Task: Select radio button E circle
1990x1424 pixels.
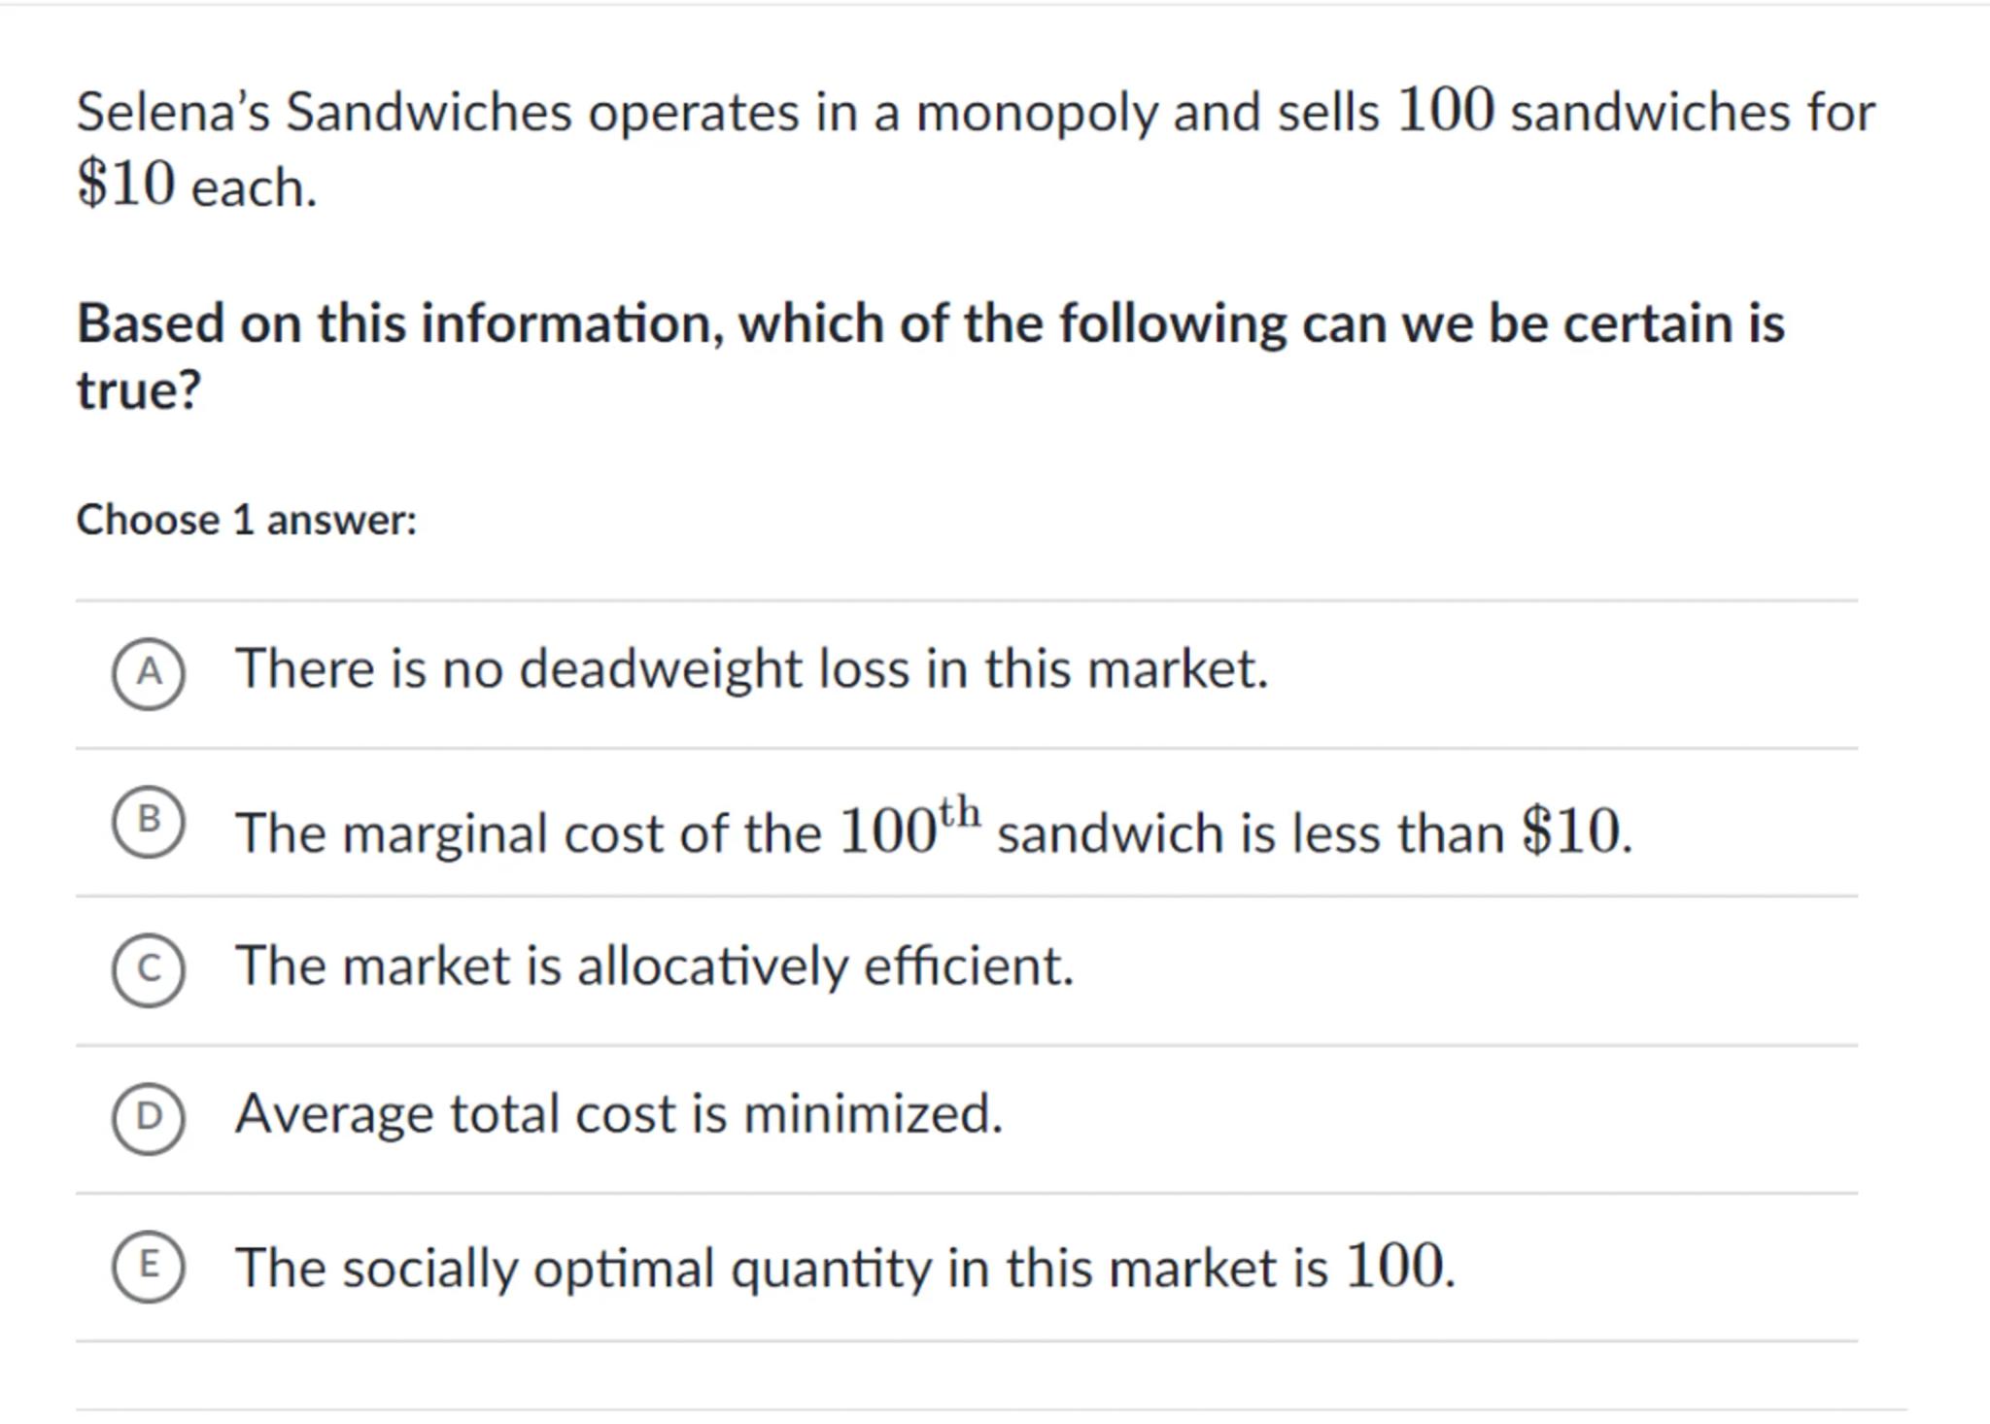Action: point(148,1267)
